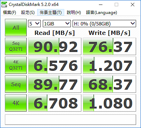Open the test count dropdown showing 5

[x=34, y=24]
